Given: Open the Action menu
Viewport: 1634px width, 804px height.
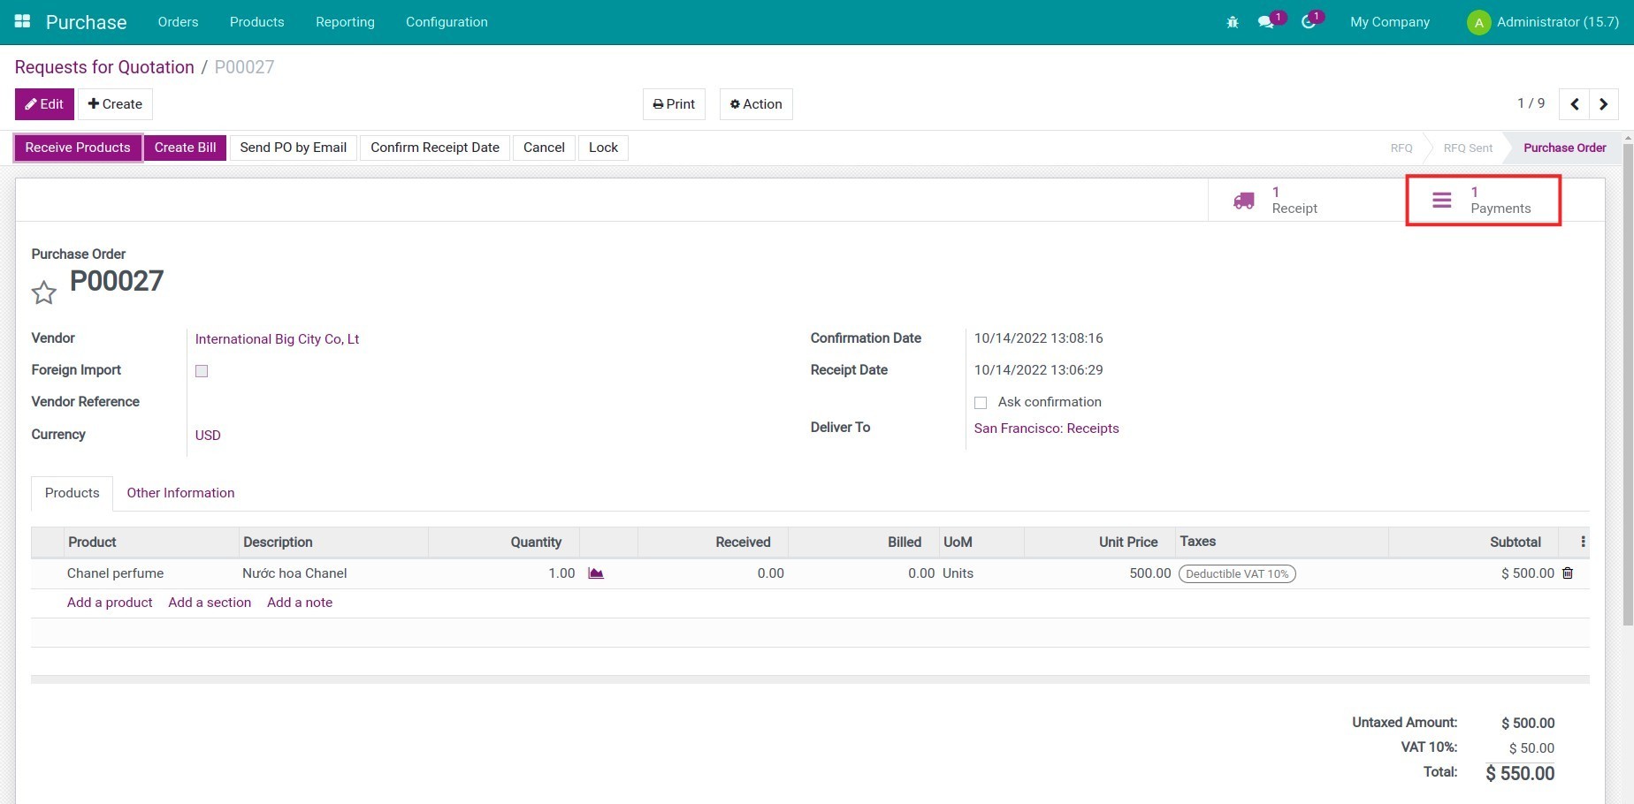Looking at the screenshot, I should click(x=755, y=103).
